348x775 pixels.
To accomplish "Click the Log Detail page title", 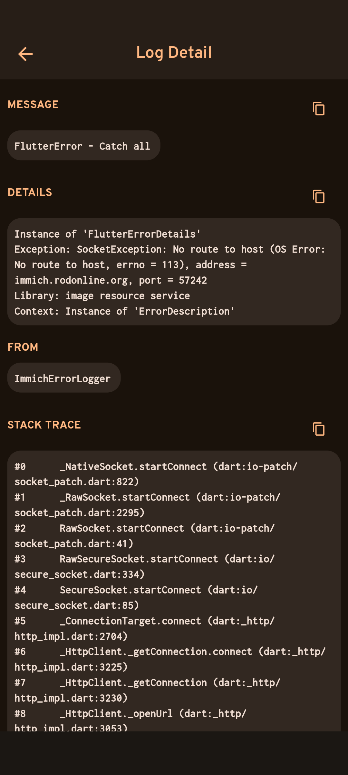I will click(174, 53).
